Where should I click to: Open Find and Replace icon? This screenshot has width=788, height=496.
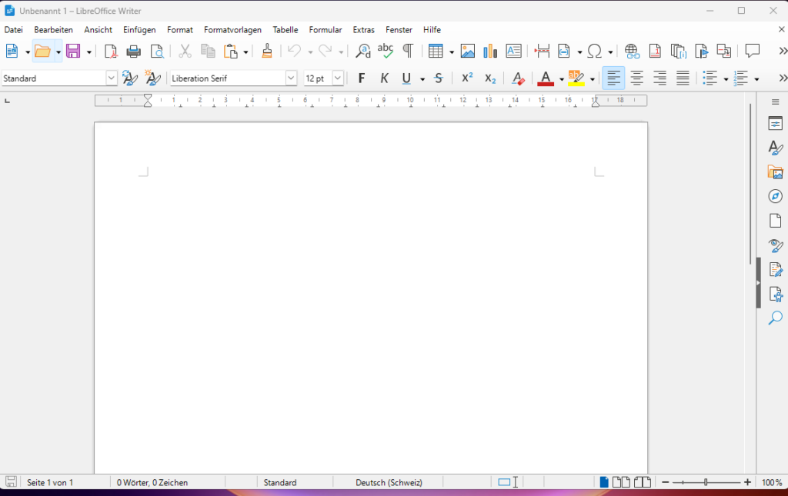pyautogui.click(x=362, y=52)
